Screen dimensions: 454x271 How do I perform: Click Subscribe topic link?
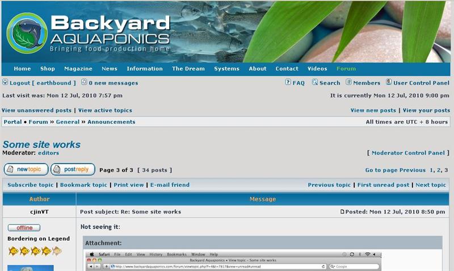tap(31, 185)
